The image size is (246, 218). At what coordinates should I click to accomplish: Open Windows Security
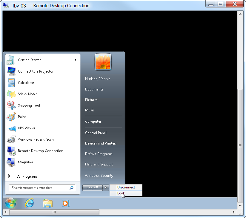pos(99,176)
